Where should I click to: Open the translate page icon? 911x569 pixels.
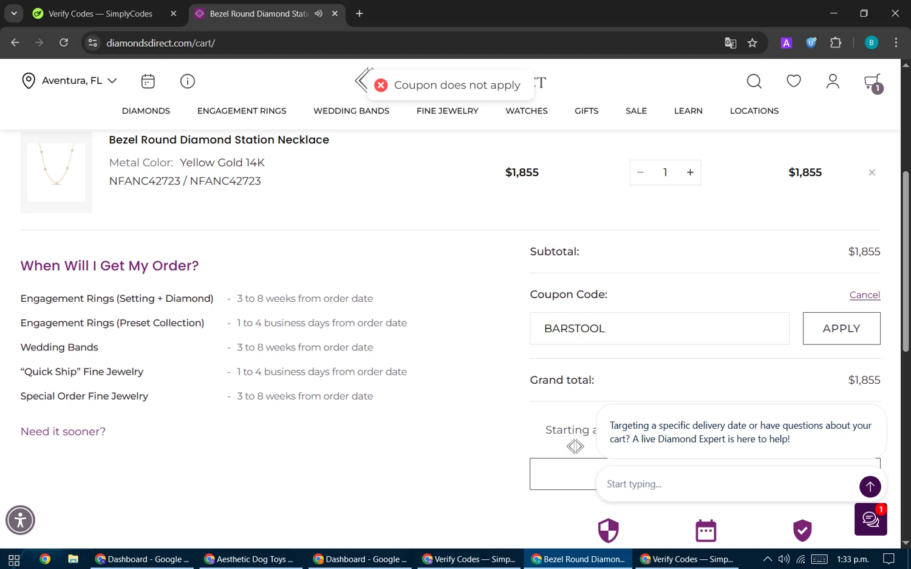731,43
